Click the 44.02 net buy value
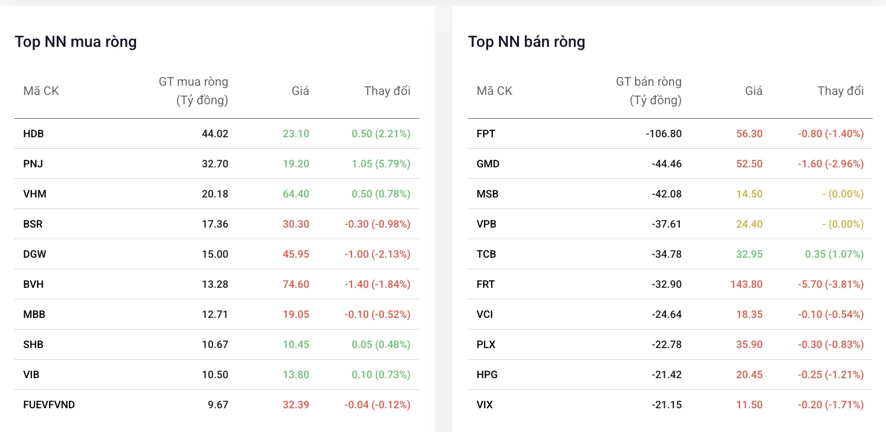The image size is (886, 432). [215, 134]
